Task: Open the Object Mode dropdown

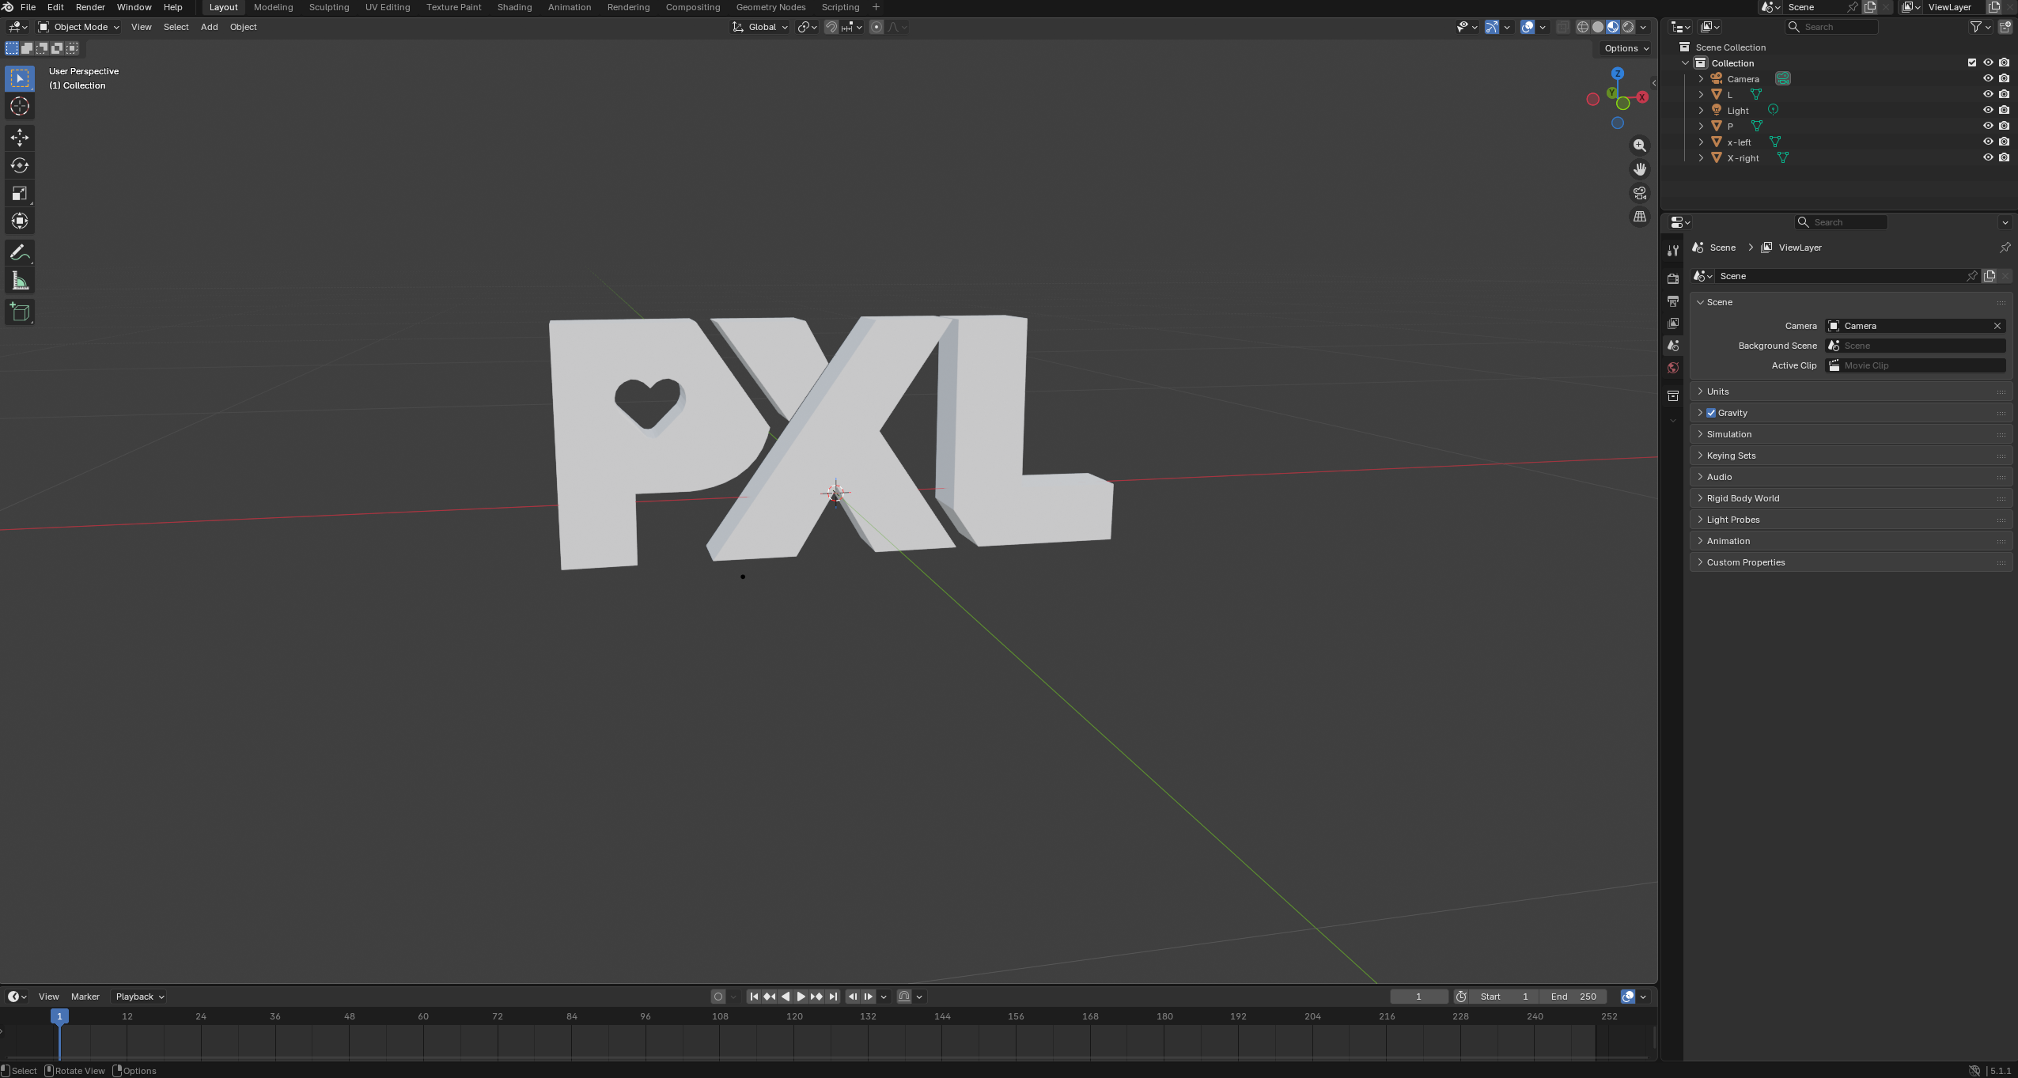Action: (78, 27)
